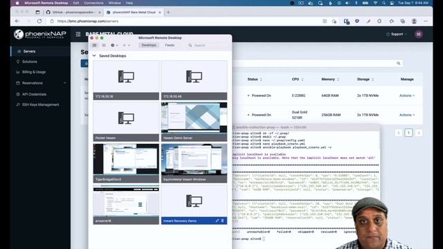This screenshot has width=443, height=249.
Task: Sort servers by CPU column
Action: (298, 80)
